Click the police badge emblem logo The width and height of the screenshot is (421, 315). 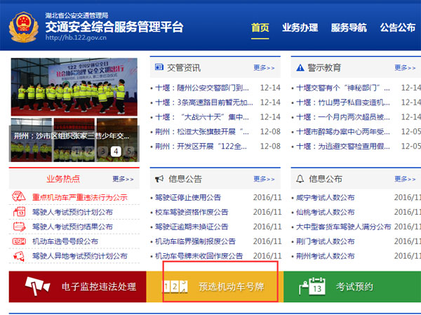23,27
